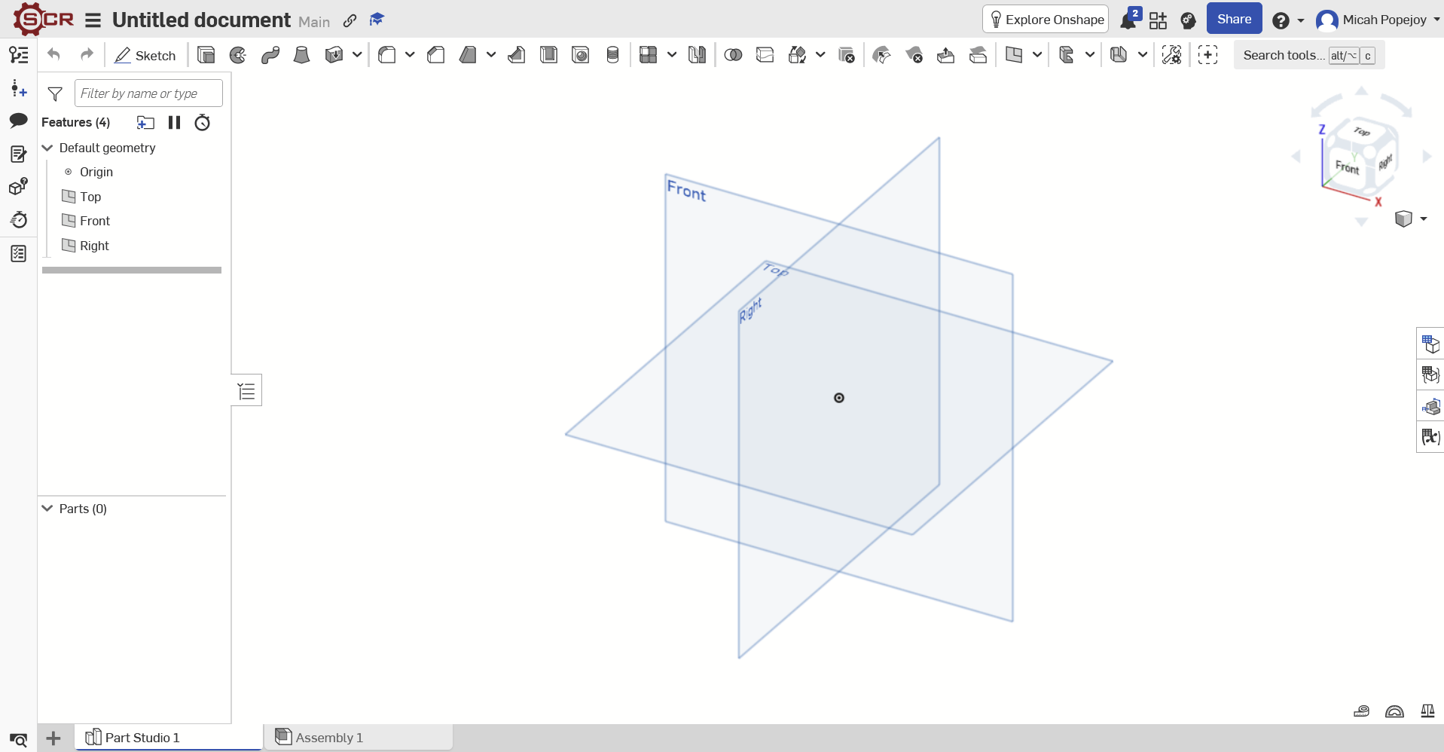Collapse the Default geometry group

click(x=47, y=148)
